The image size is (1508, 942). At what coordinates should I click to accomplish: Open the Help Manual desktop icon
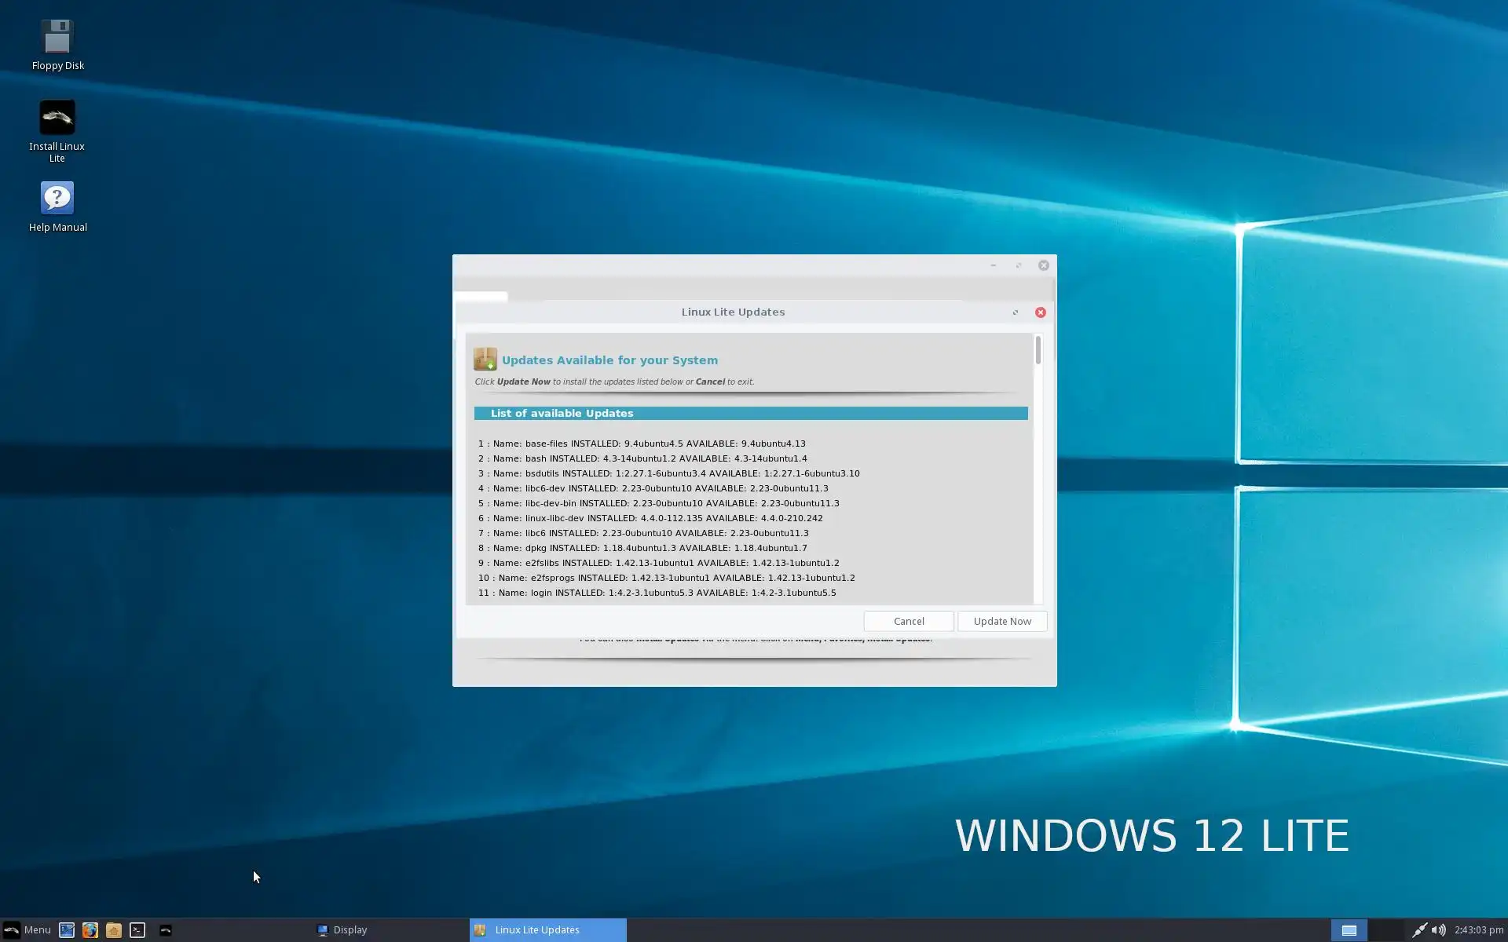(x=57, y=199)
